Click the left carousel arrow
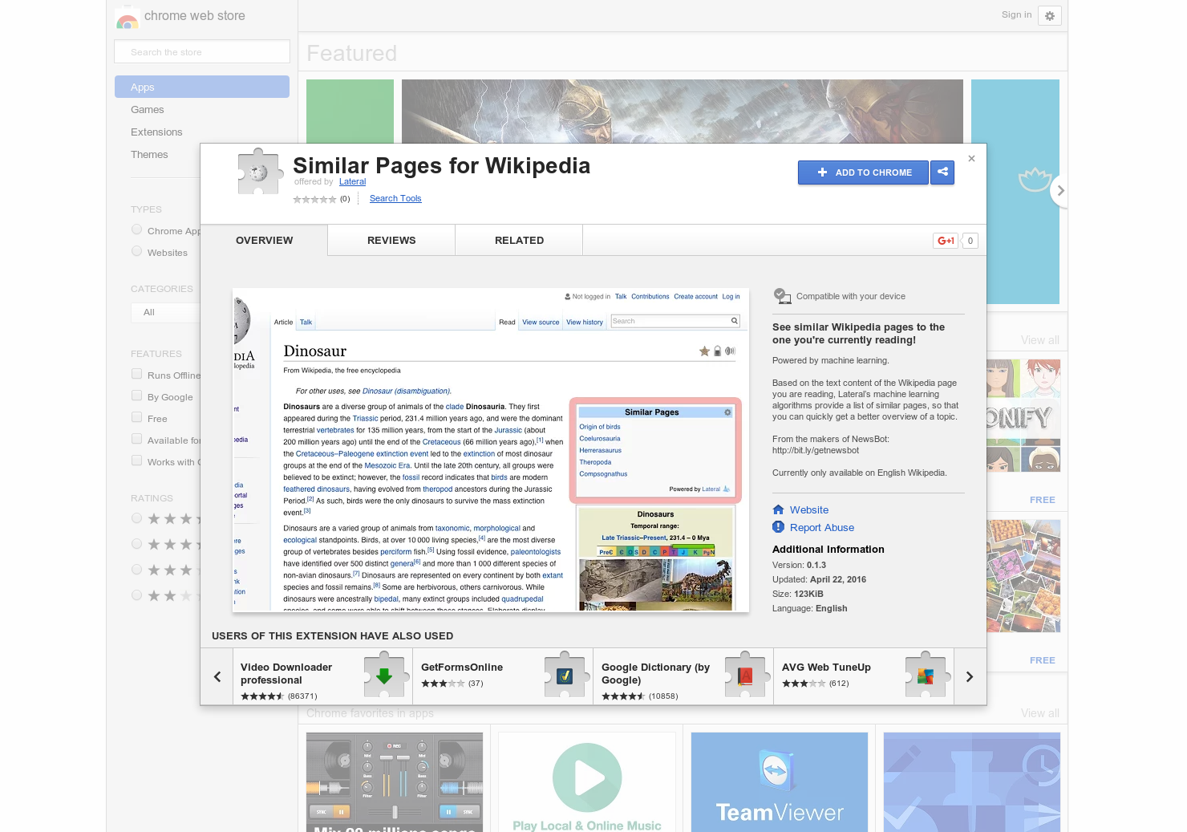The height and width of the screenshot is (832, 1187). click(x=217, y=676)
